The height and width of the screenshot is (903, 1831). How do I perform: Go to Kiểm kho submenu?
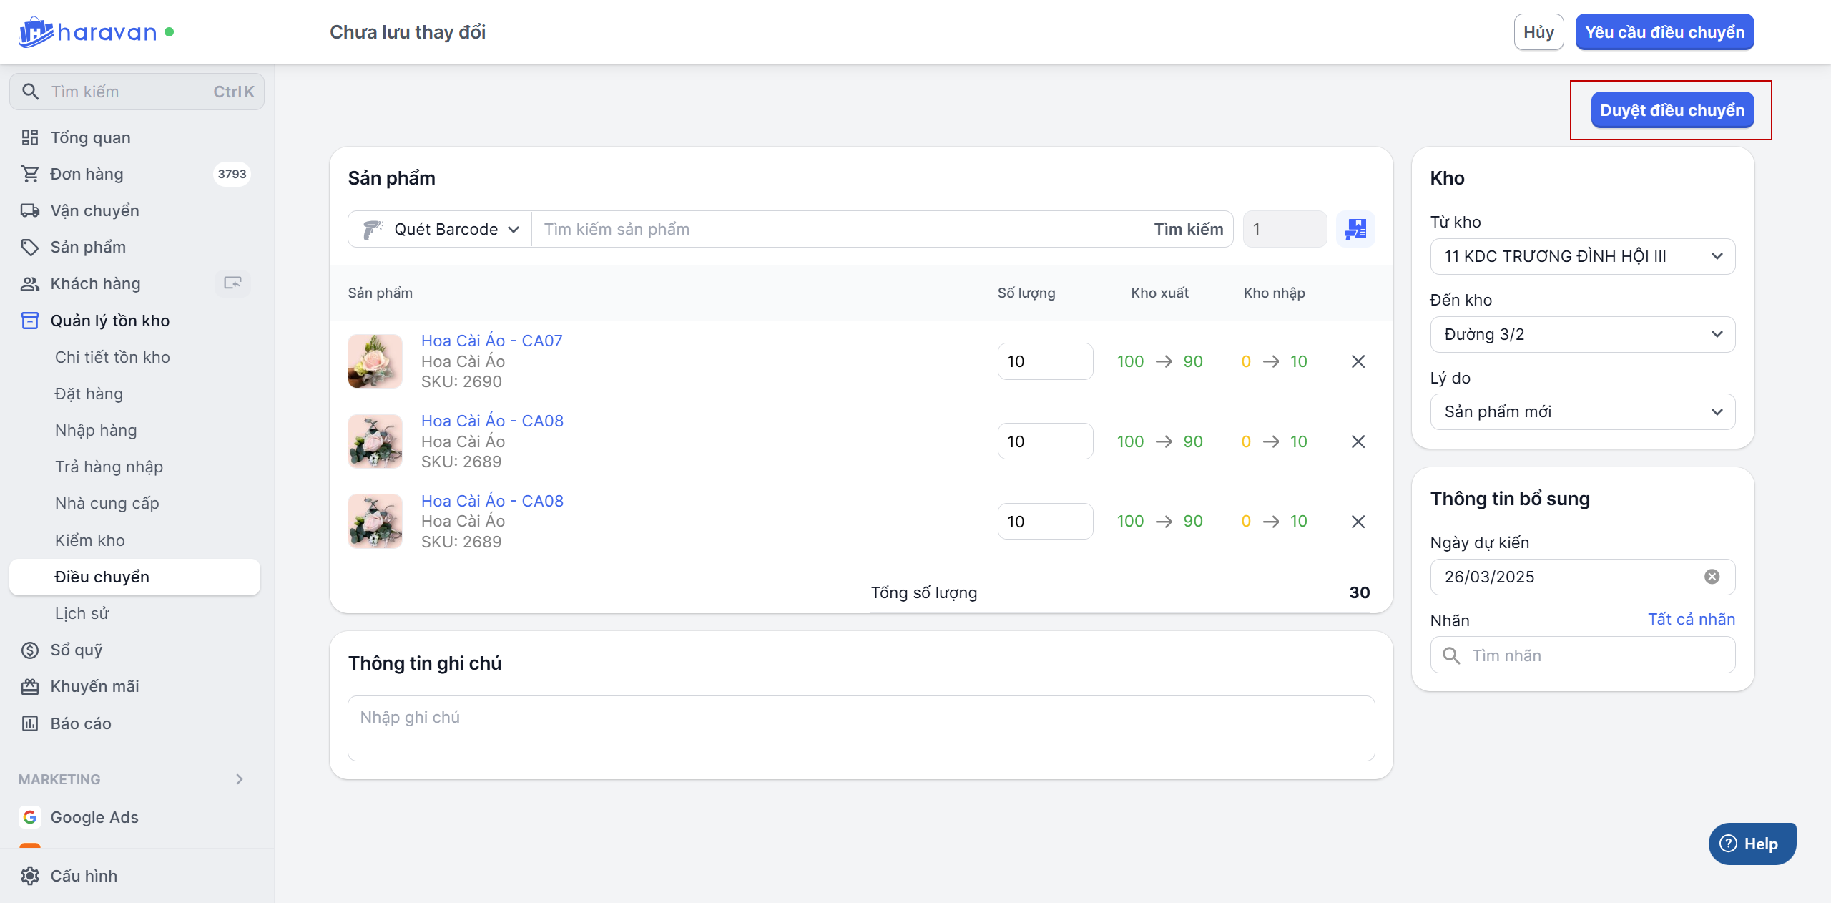90,540
